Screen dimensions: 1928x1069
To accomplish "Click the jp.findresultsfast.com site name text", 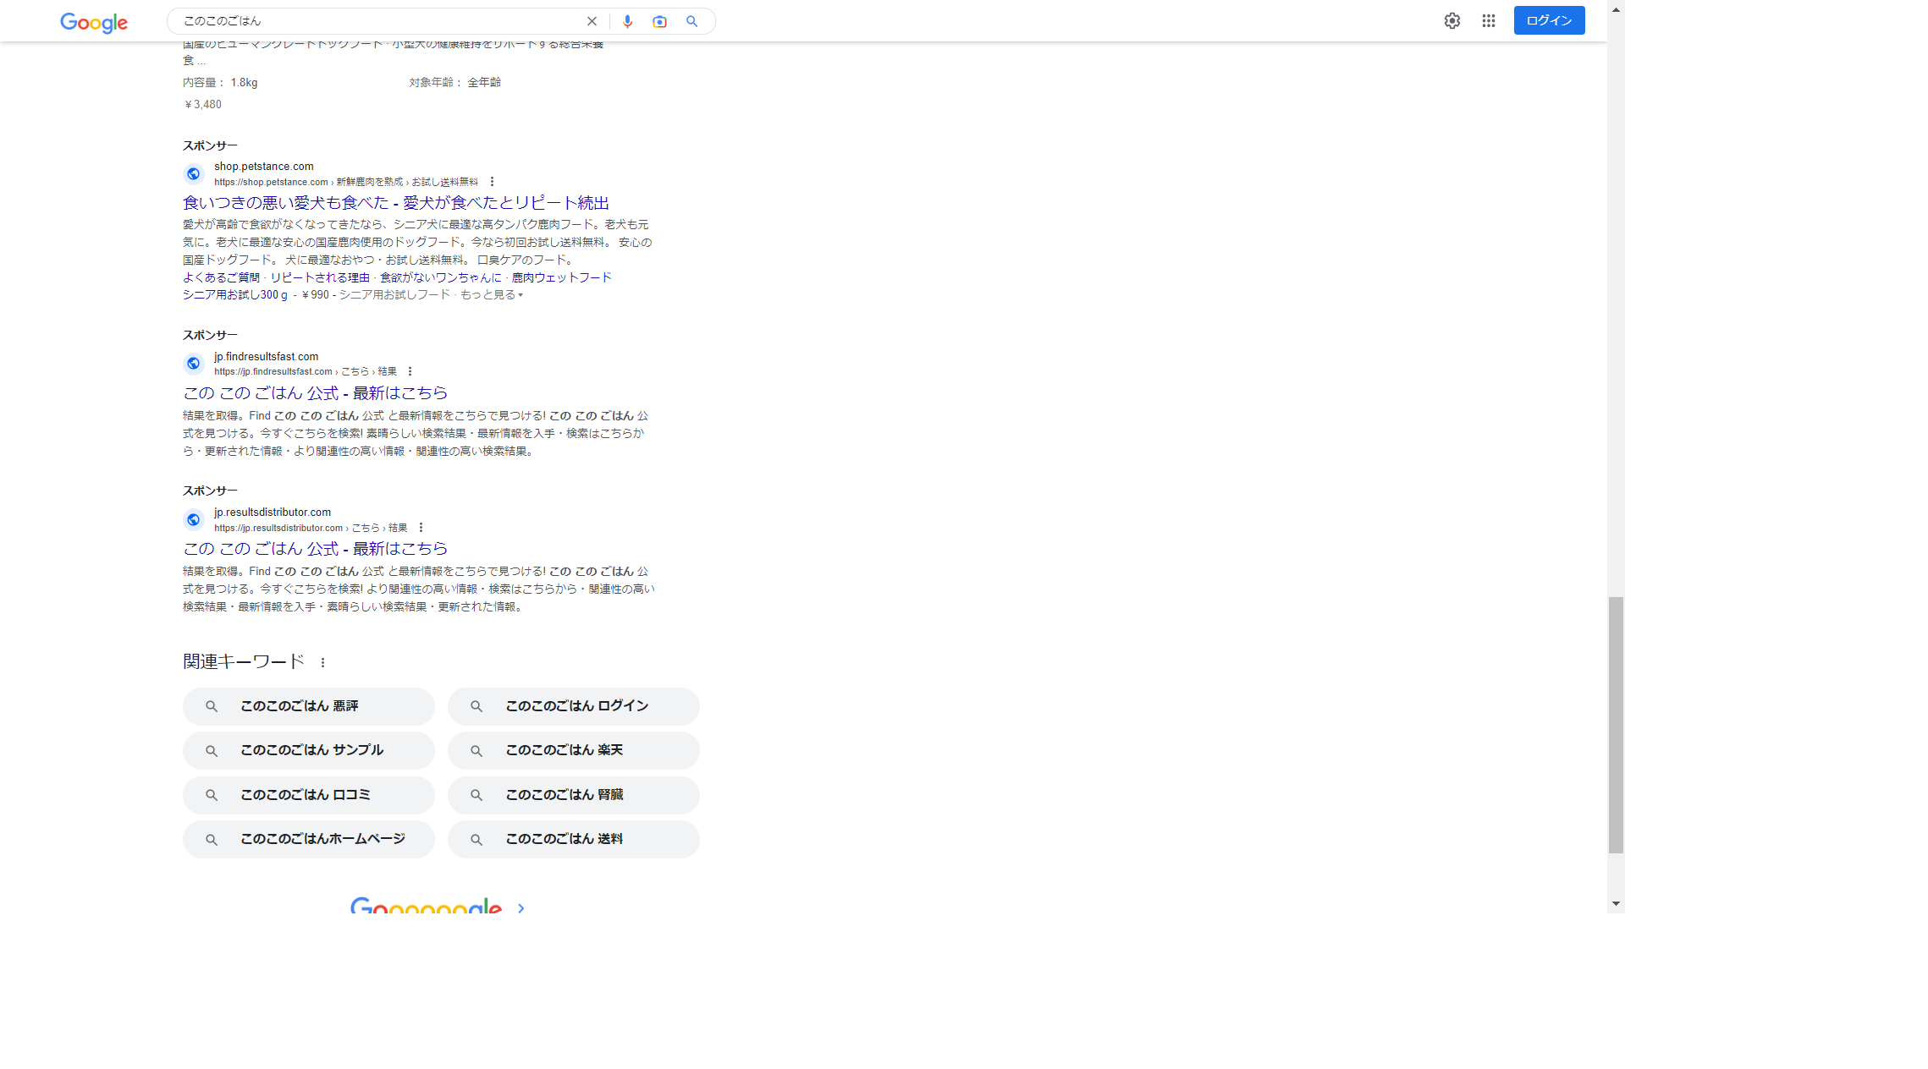I will tap(266, 357).
